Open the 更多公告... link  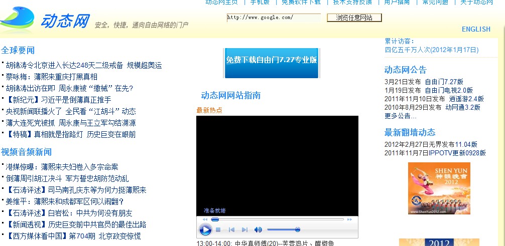400,116
